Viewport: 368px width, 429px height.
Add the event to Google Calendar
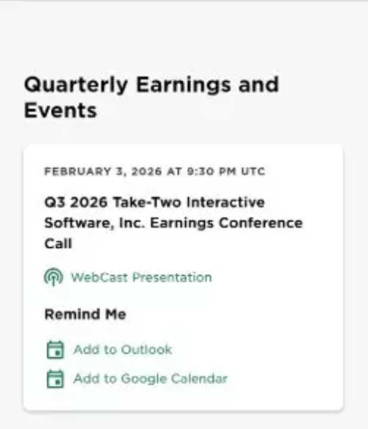click(x=150, y=379)
